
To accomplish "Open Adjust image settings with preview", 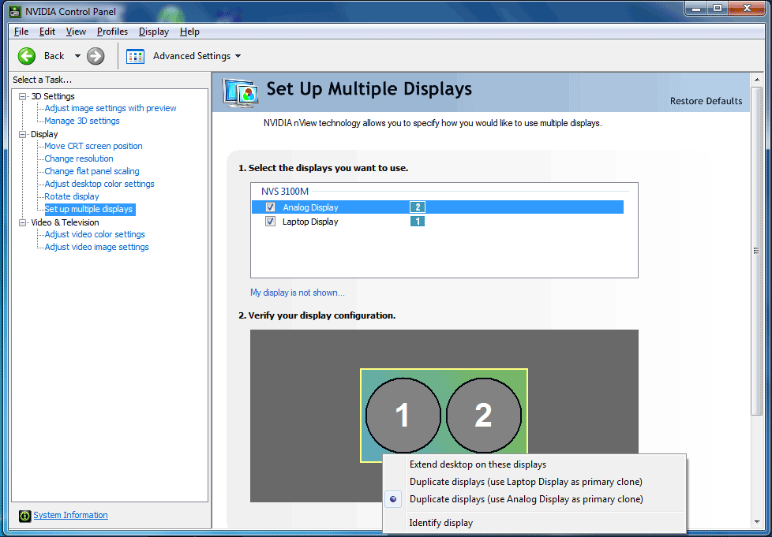I will coord(111,108).
